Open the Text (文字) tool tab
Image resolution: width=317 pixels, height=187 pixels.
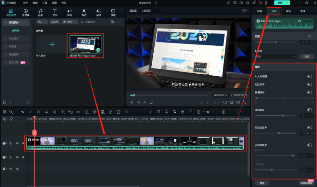(55, 12)
